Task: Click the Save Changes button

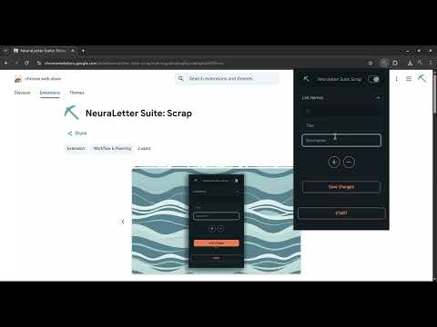Action: pos(341,187)
